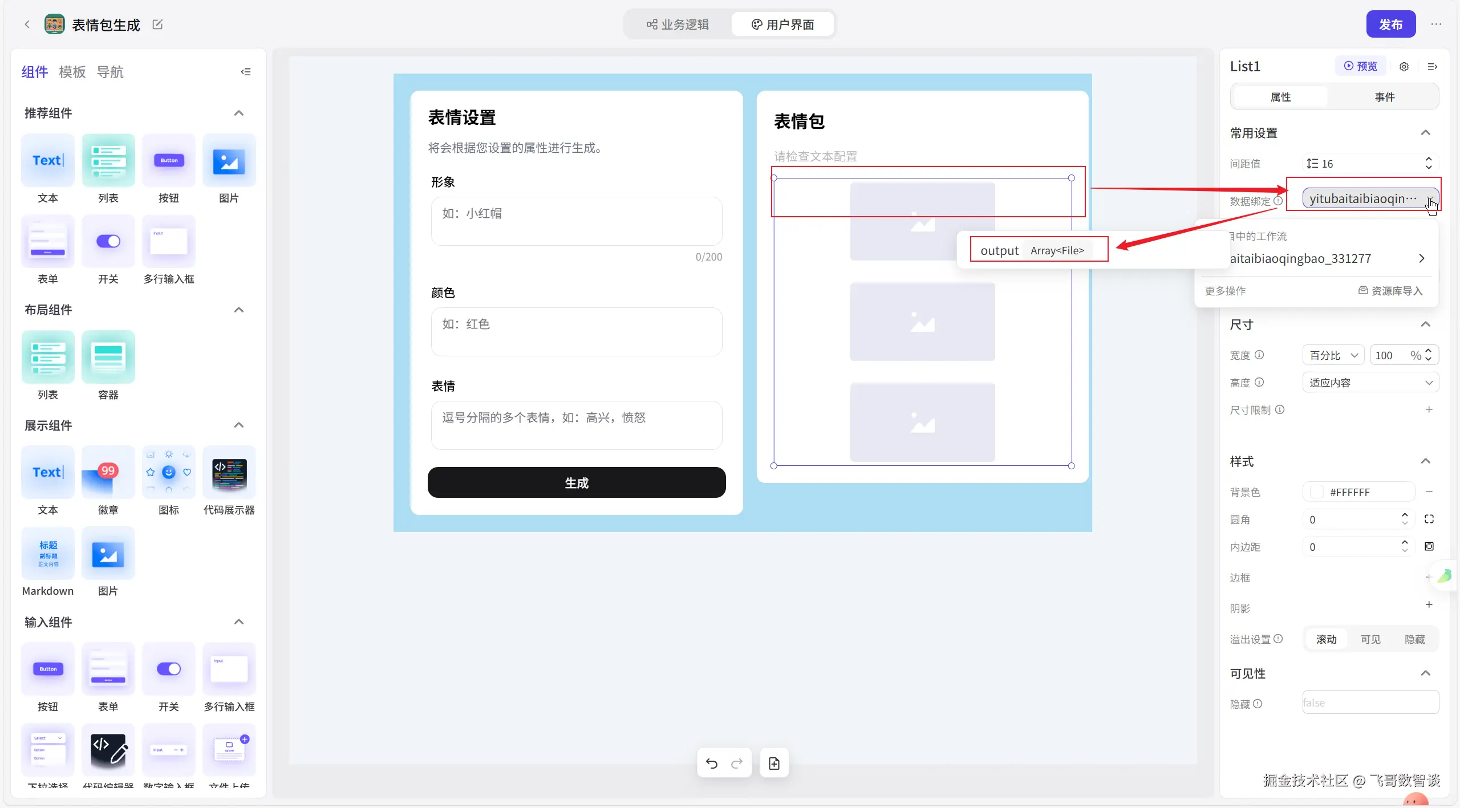Screen dimensions: 1460x808
Task: Open the 事件 tab
Action: click(x=1385, y=97)
